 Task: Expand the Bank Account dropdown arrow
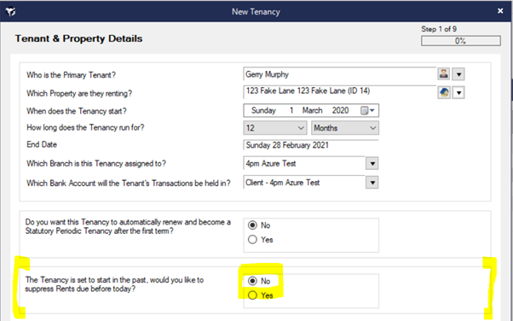click(x=372, y=183)
